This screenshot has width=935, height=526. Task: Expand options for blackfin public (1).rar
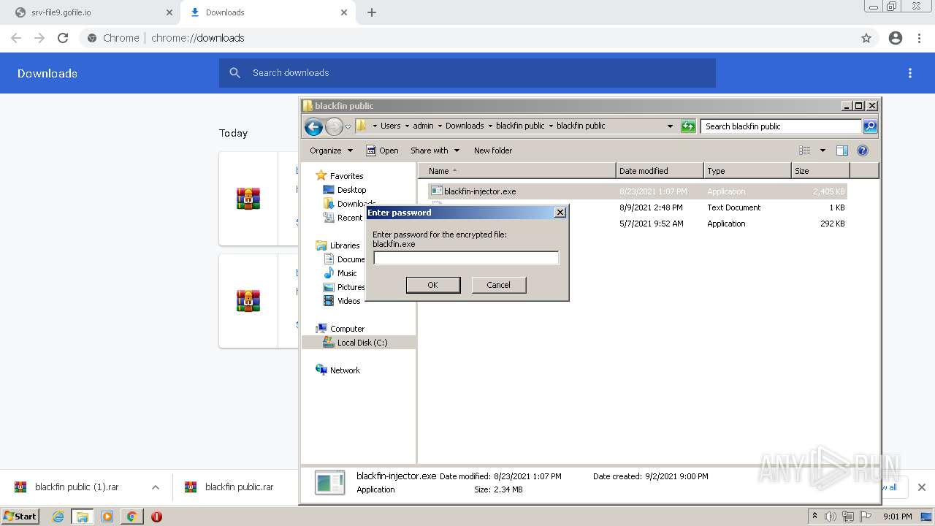pos(155,487)
